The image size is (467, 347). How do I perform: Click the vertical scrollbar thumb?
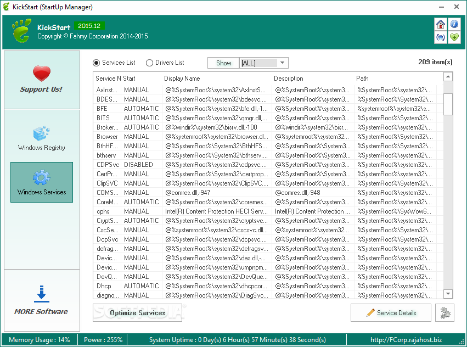point(448,104)
